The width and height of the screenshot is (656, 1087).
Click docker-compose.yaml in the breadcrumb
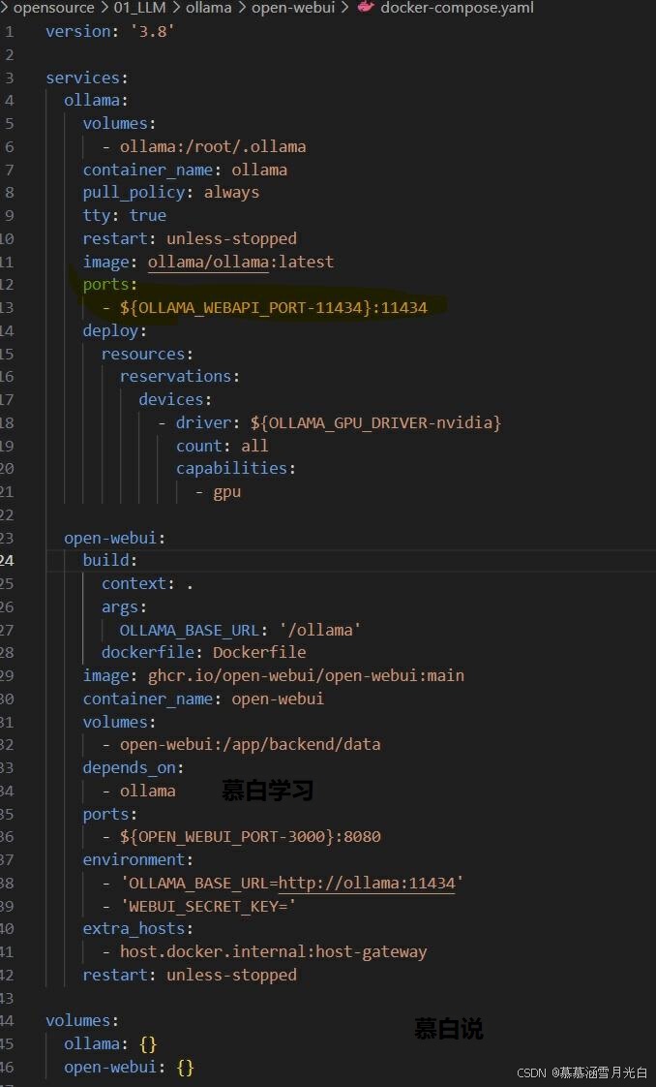pos(457,9)
